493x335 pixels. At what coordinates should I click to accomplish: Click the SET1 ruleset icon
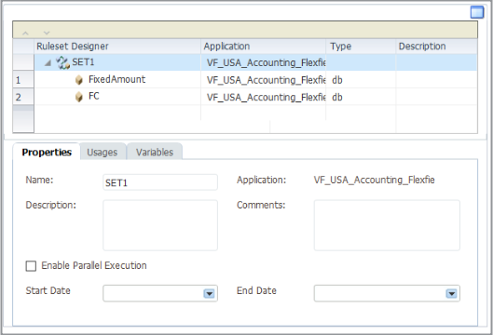[62, 62]
